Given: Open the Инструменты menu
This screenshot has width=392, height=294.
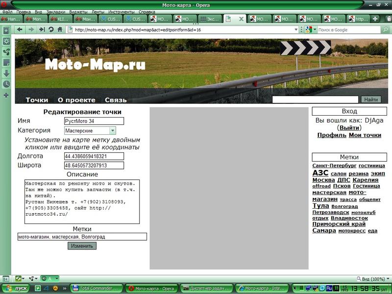Looking at the screenshot, I should pos(121,12).
